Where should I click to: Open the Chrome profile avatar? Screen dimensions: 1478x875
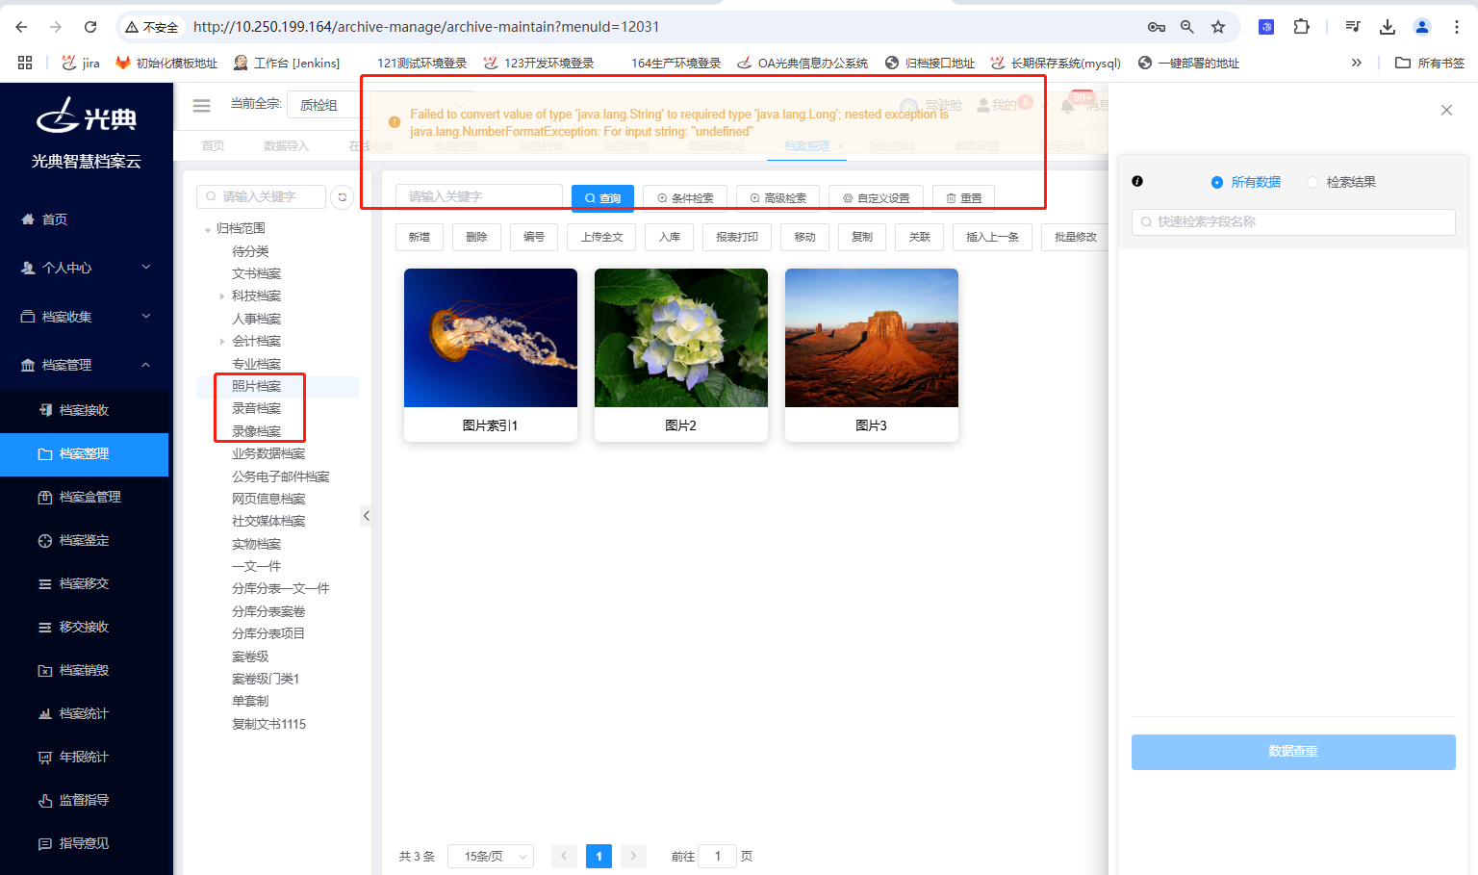[x=1422, y=27]
